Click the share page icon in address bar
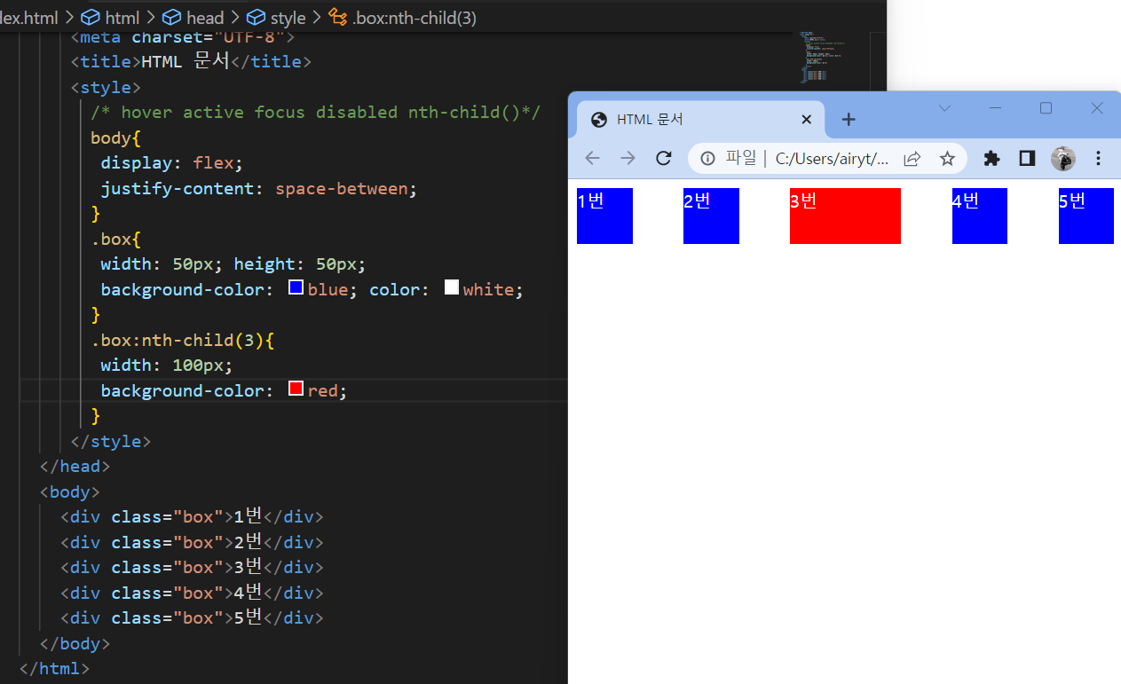 (x=912, y=158)
